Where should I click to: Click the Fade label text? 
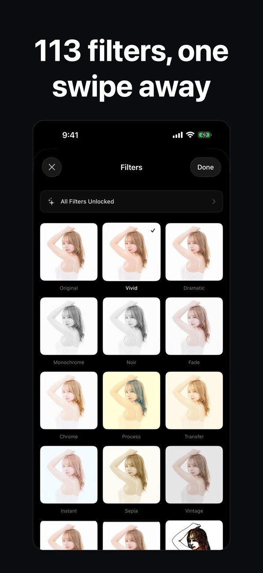pos(194,362)
